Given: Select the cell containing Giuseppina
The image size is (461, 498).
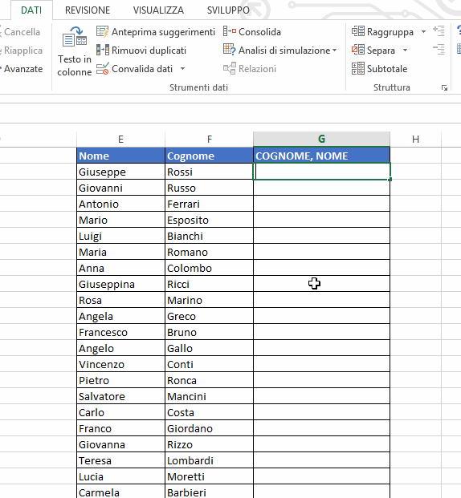Looking at the screenshot, I should [121, 284].
